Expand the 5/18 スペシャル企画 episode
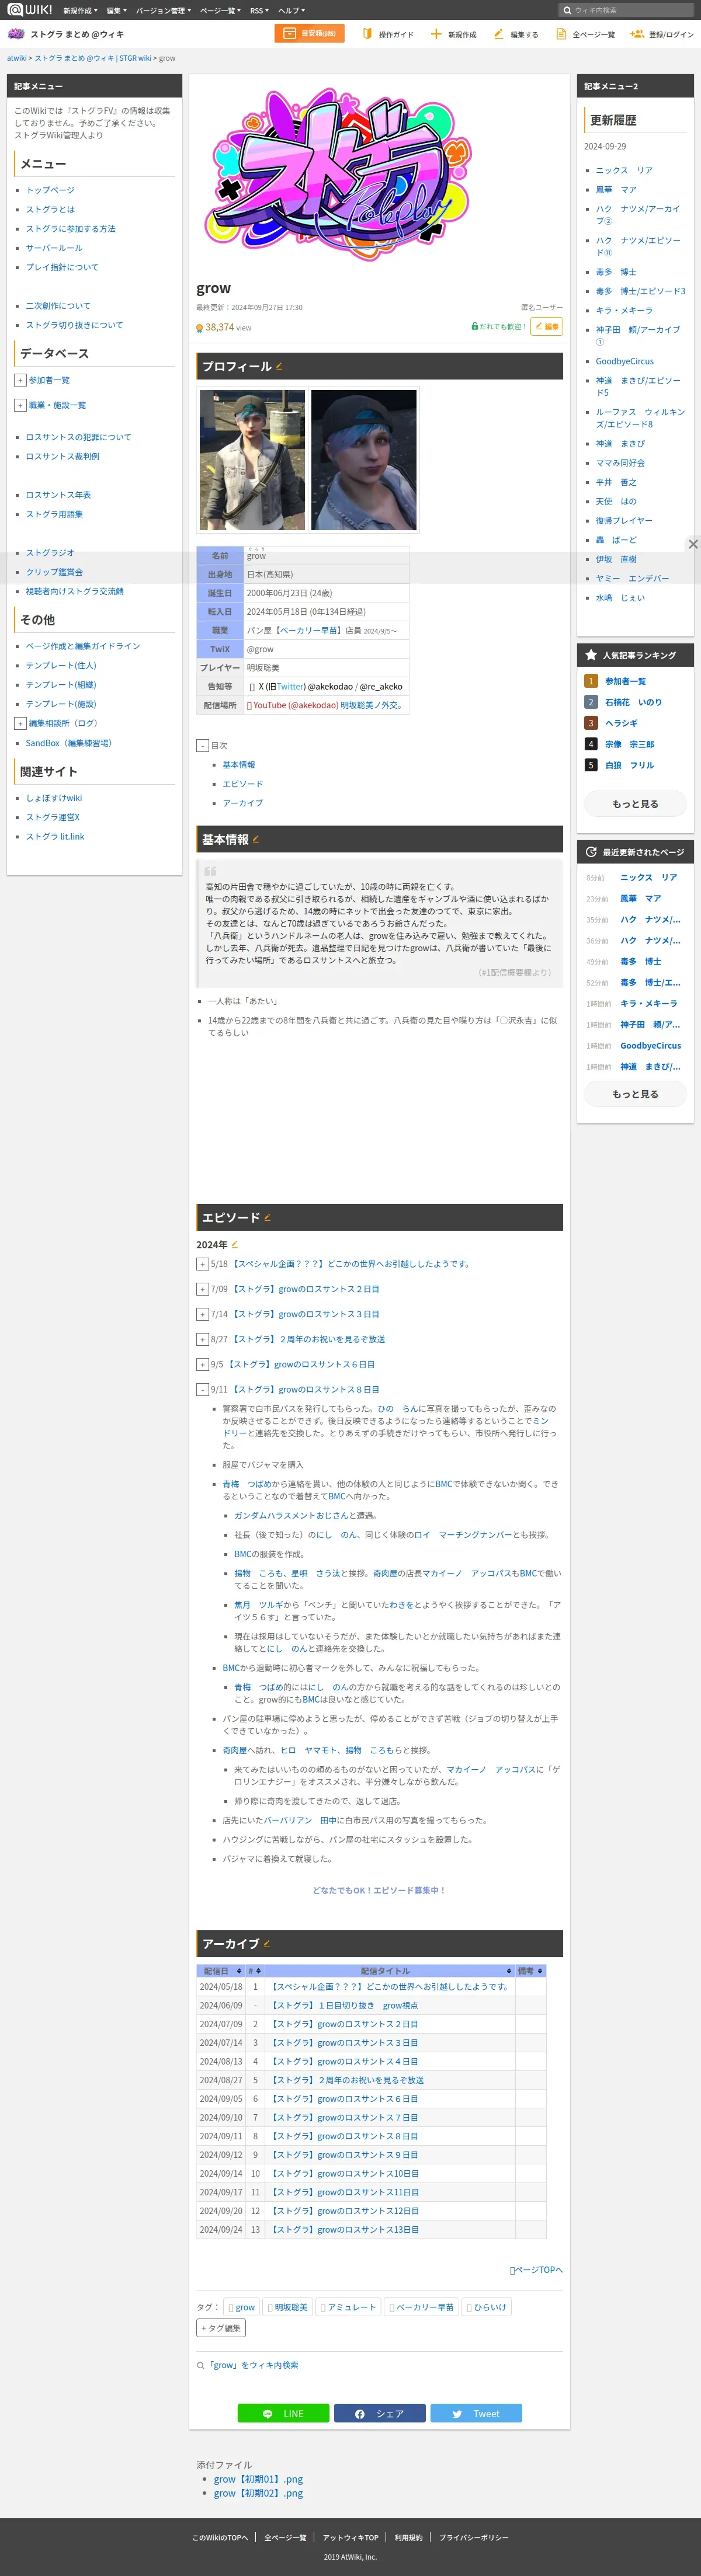 [x=202, y=1264]
